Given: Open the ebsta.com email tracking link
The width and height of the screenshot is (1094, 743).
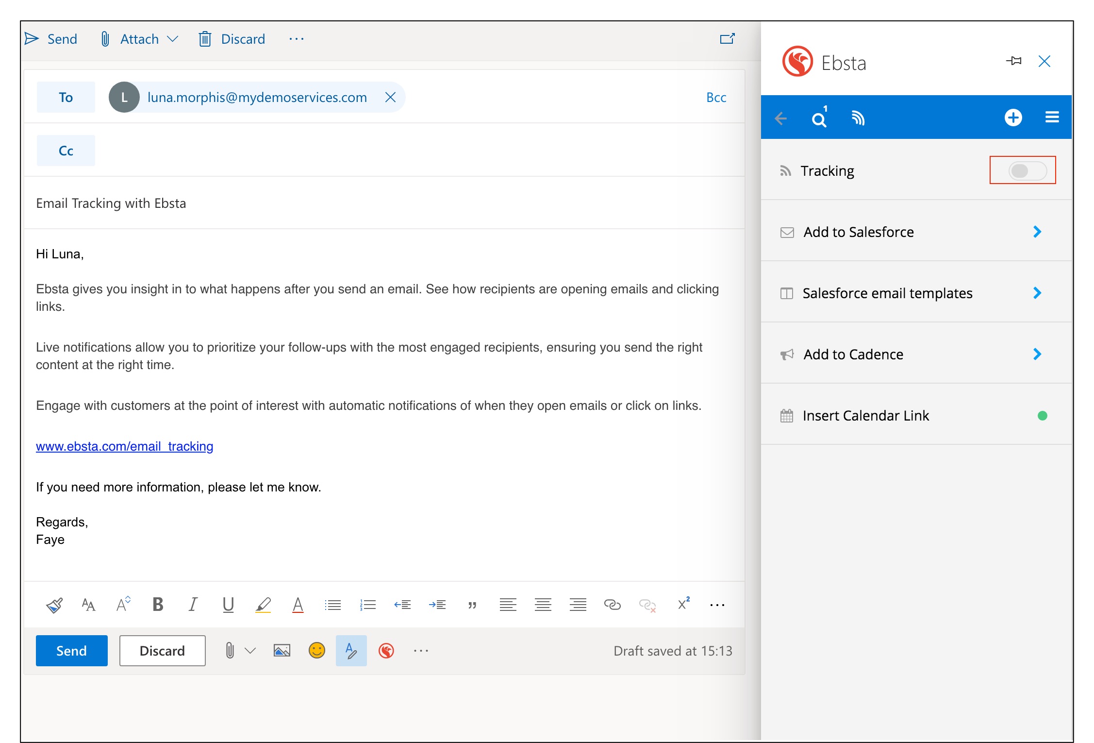Looking at the screenshot, I should pyautogui.click(x=124, y=446).
